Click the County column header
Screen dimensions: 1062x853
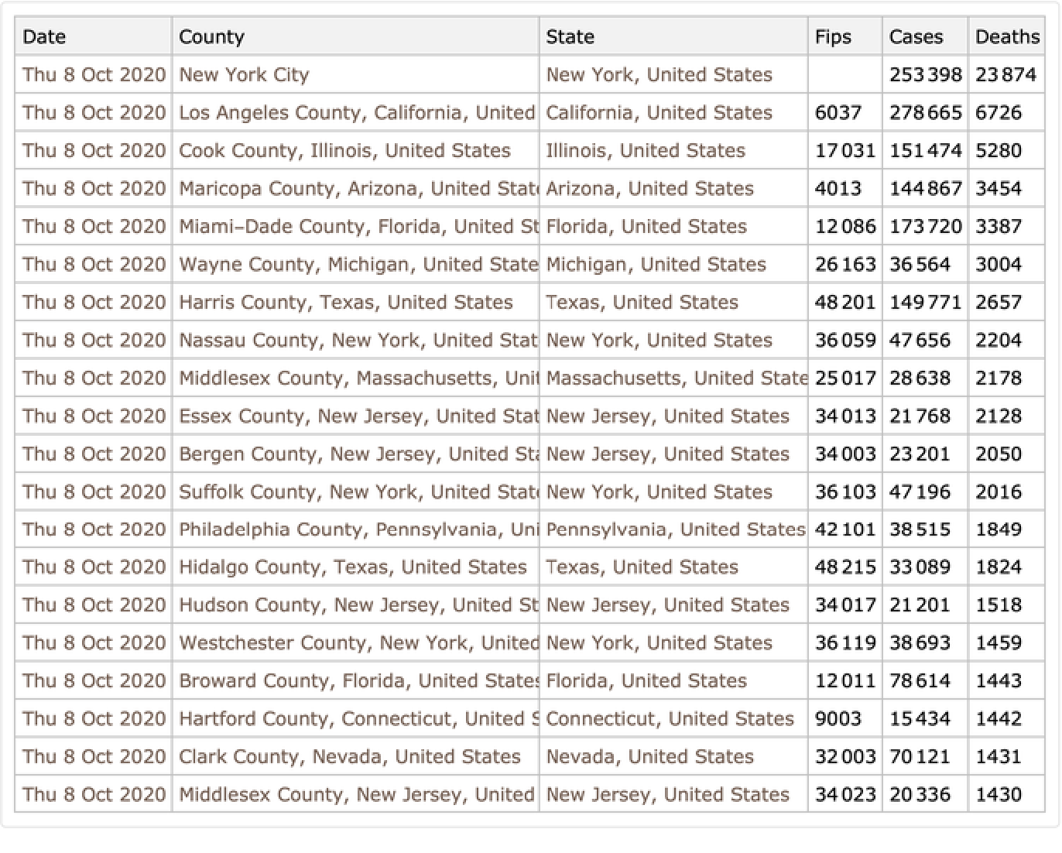click(211, 36)
